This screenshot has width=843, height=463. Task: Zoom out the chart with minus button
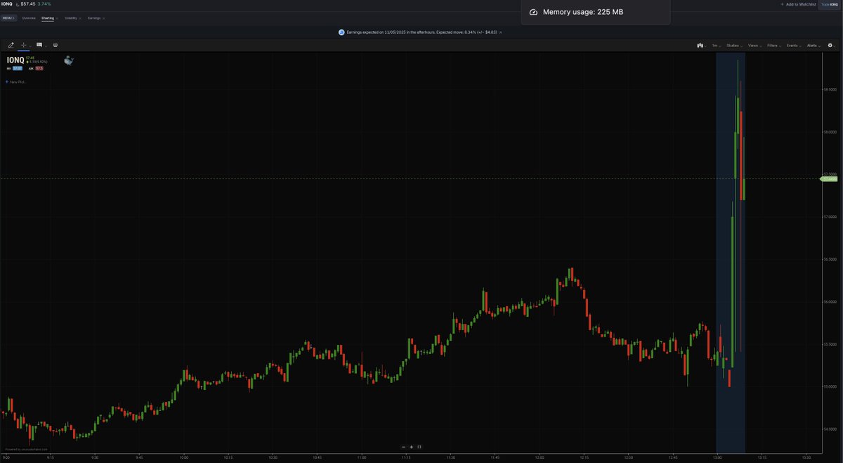pyautogui.click(x=403, y=447)
